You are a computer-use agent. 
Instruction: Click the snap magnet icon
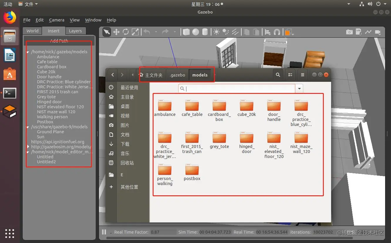pyautogui.click(x=277, y=32)
